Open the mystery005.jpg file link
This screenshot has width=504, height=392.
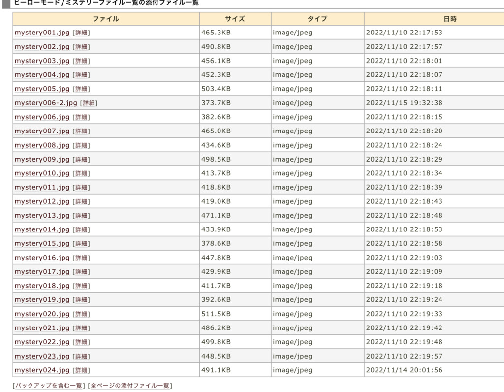pos(42,89)
